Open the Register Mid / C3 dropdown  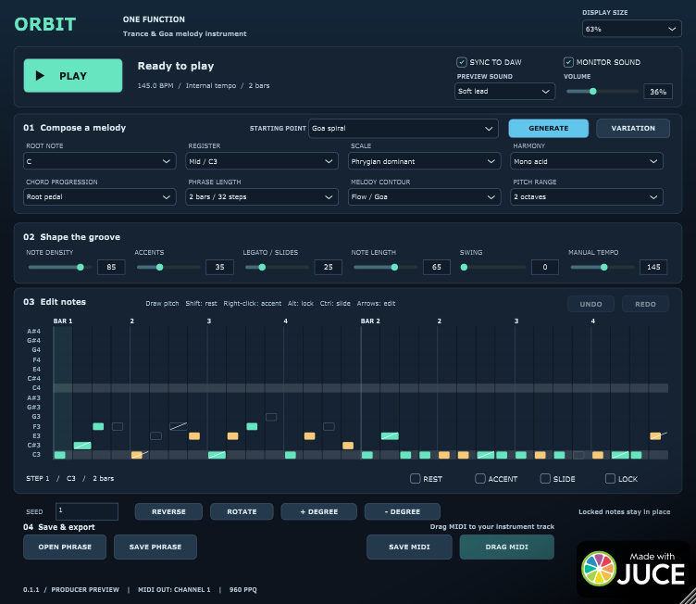pos(262,161)
